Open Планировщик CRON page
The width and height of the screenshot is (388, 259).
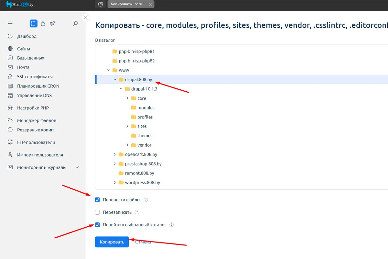[38, 86]
